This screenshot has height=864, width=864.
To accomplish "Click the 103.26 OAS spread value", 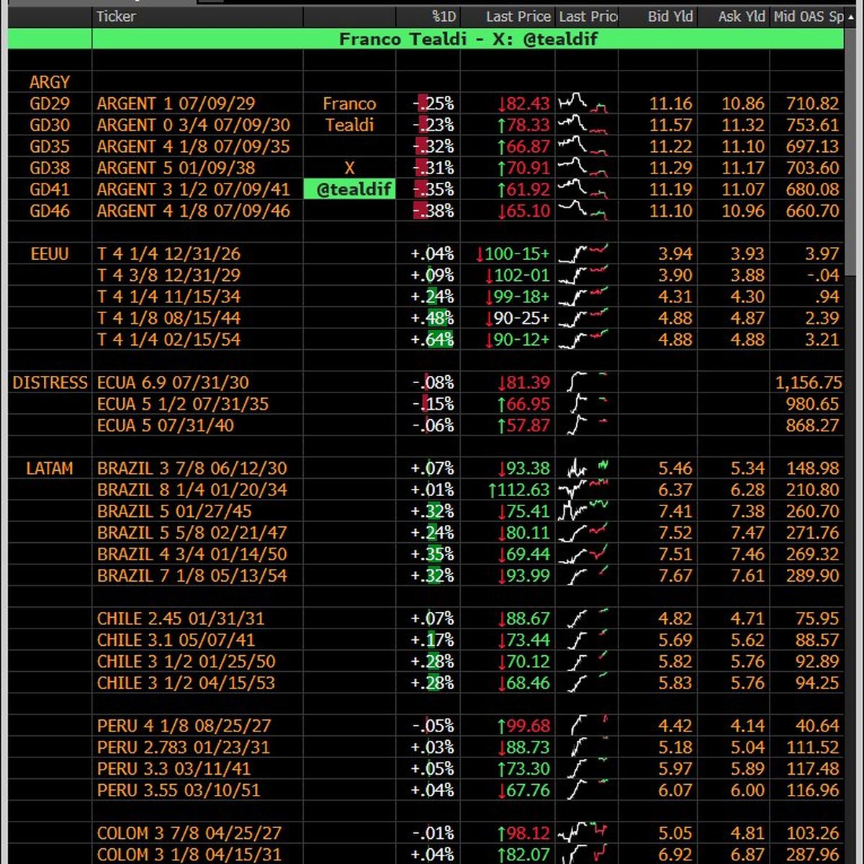I will (x=813, y=834).
